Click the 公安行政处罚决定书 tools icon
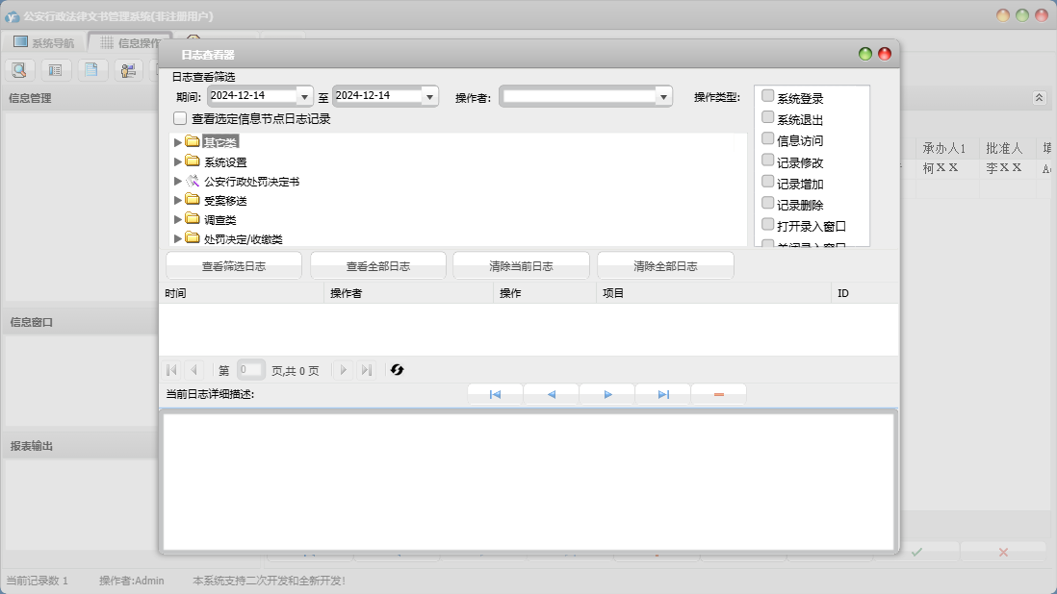Image resolution: width=1057 pixels, height=594 pixels. pos(193,181)
